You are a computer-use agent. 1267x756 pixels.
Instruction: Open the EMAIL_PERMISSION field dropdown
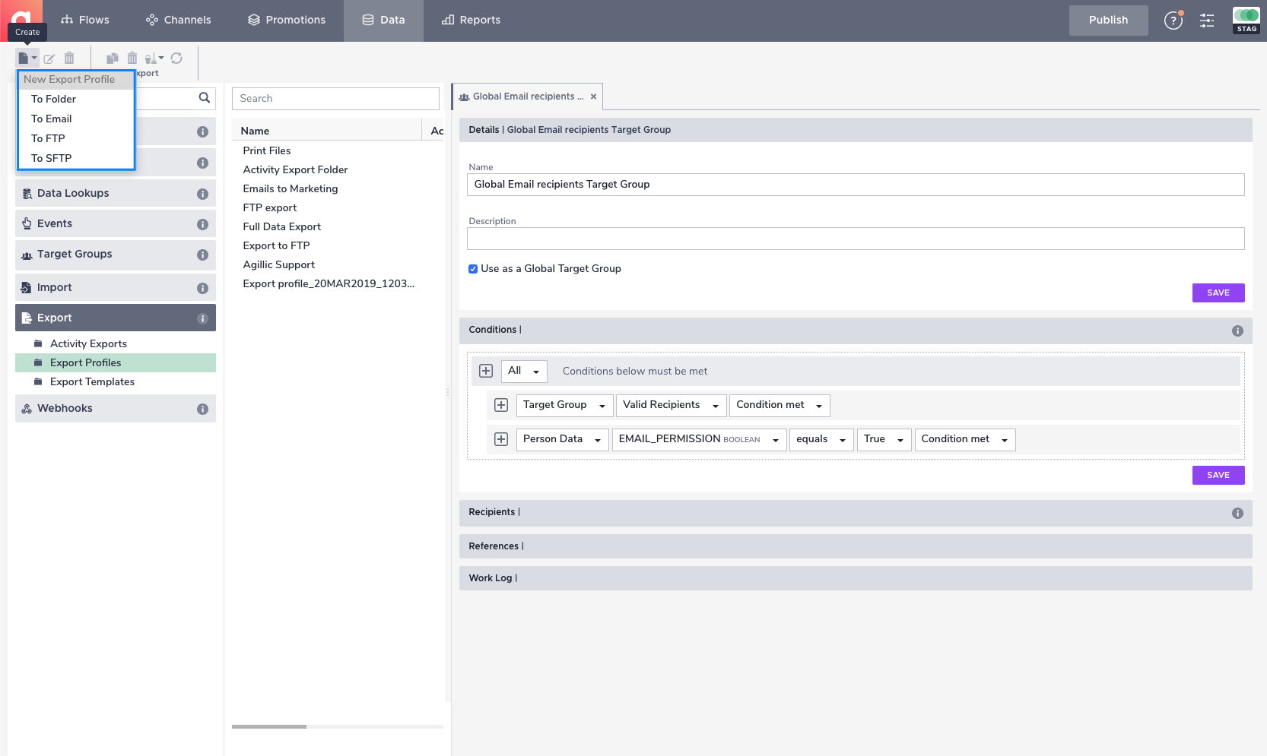click(x=699, y=439)
